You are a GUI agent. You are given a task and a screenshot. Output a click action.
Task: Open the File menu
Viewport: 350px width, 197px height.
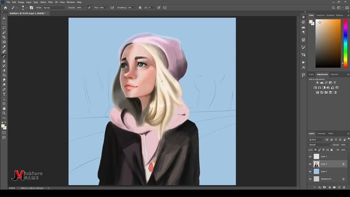[8, 2]
